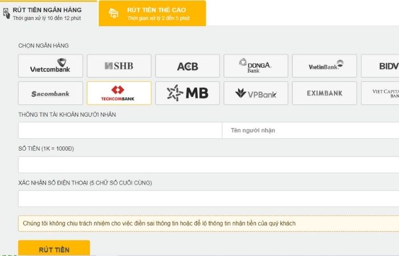The image size is (399, 256).
Task: Select DongA Bank logo tile
Action: [x=256, y=66]
